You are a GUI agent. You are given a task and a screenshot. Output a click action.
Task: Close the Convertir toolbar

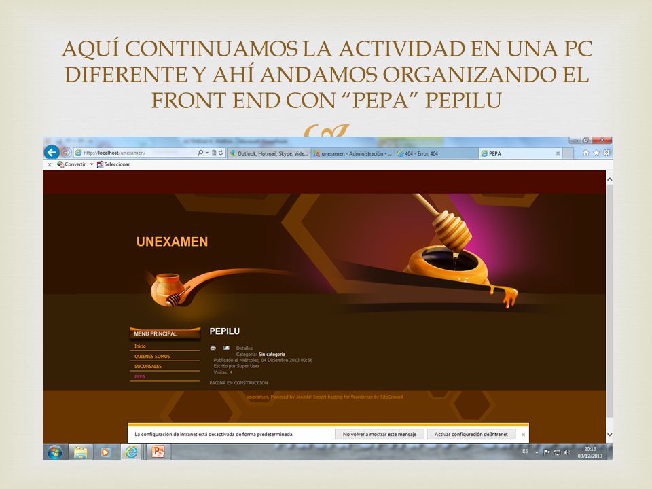tap(49, 164)
